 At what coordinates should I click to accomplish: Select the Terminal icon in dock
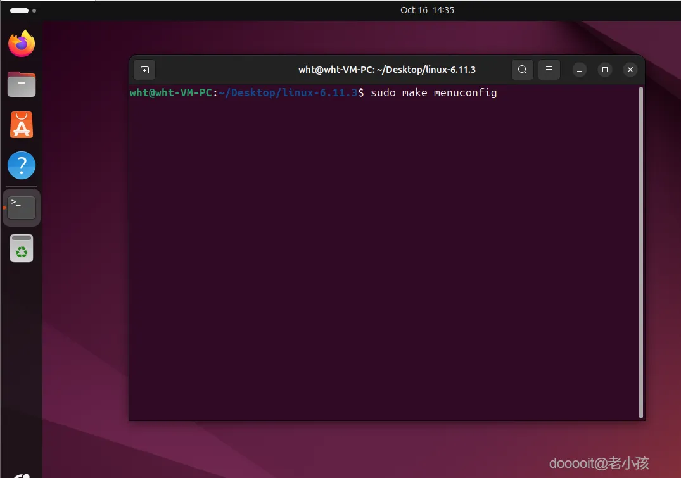point(22,208)
